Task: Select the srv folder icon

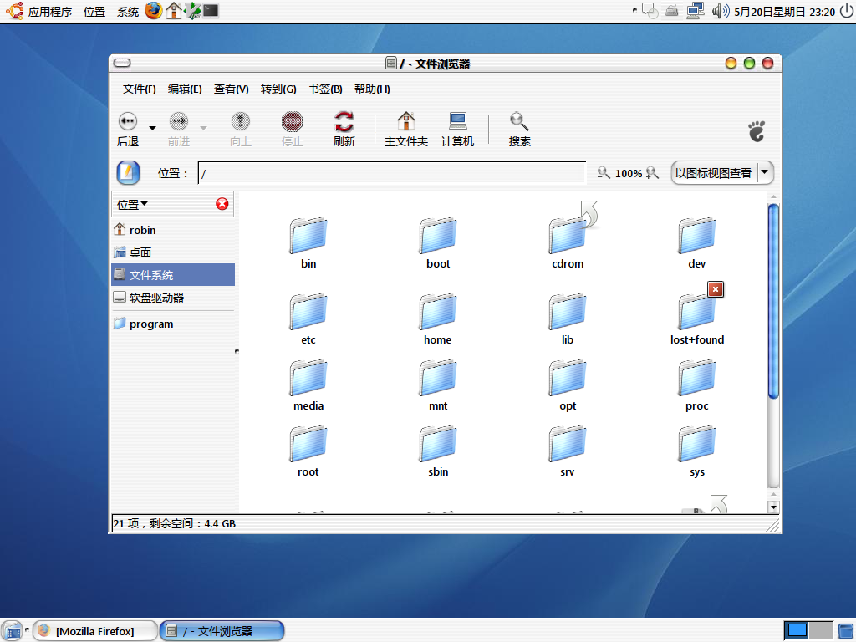Action: [x=568, y=443]
